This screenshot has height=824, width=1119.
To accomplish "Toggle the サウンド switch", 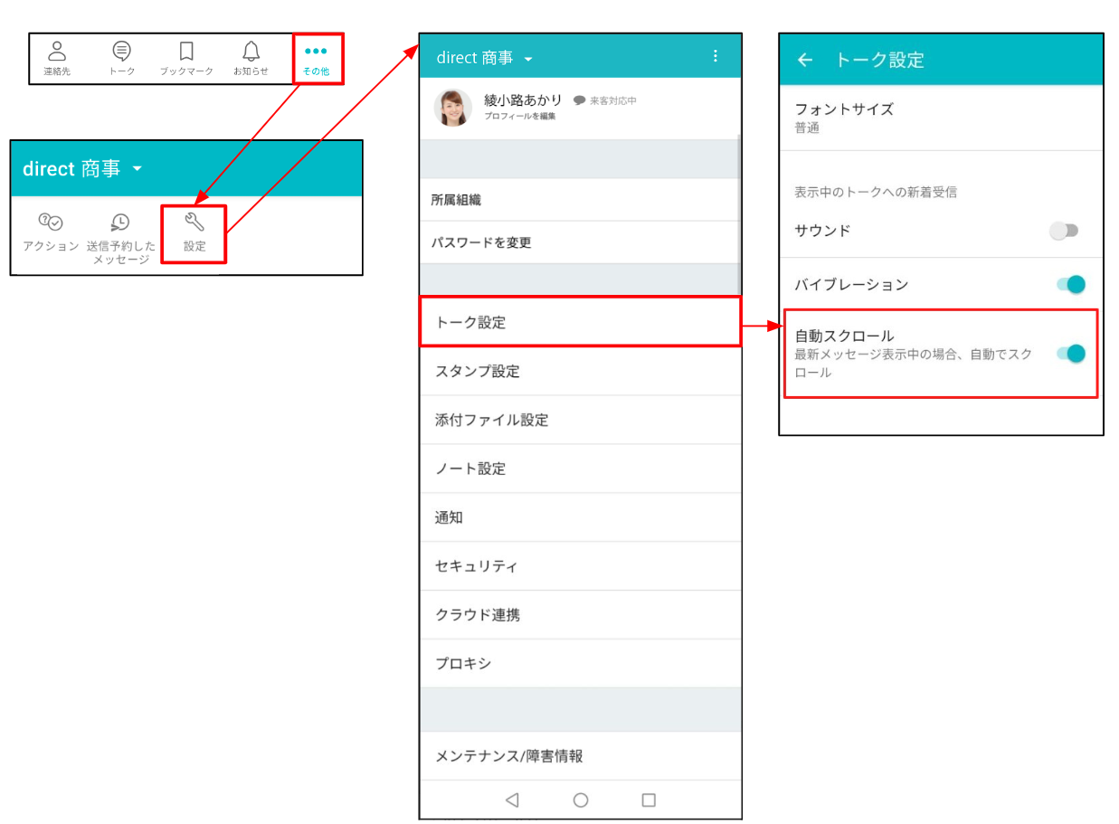I will [x=1065, y=231].
